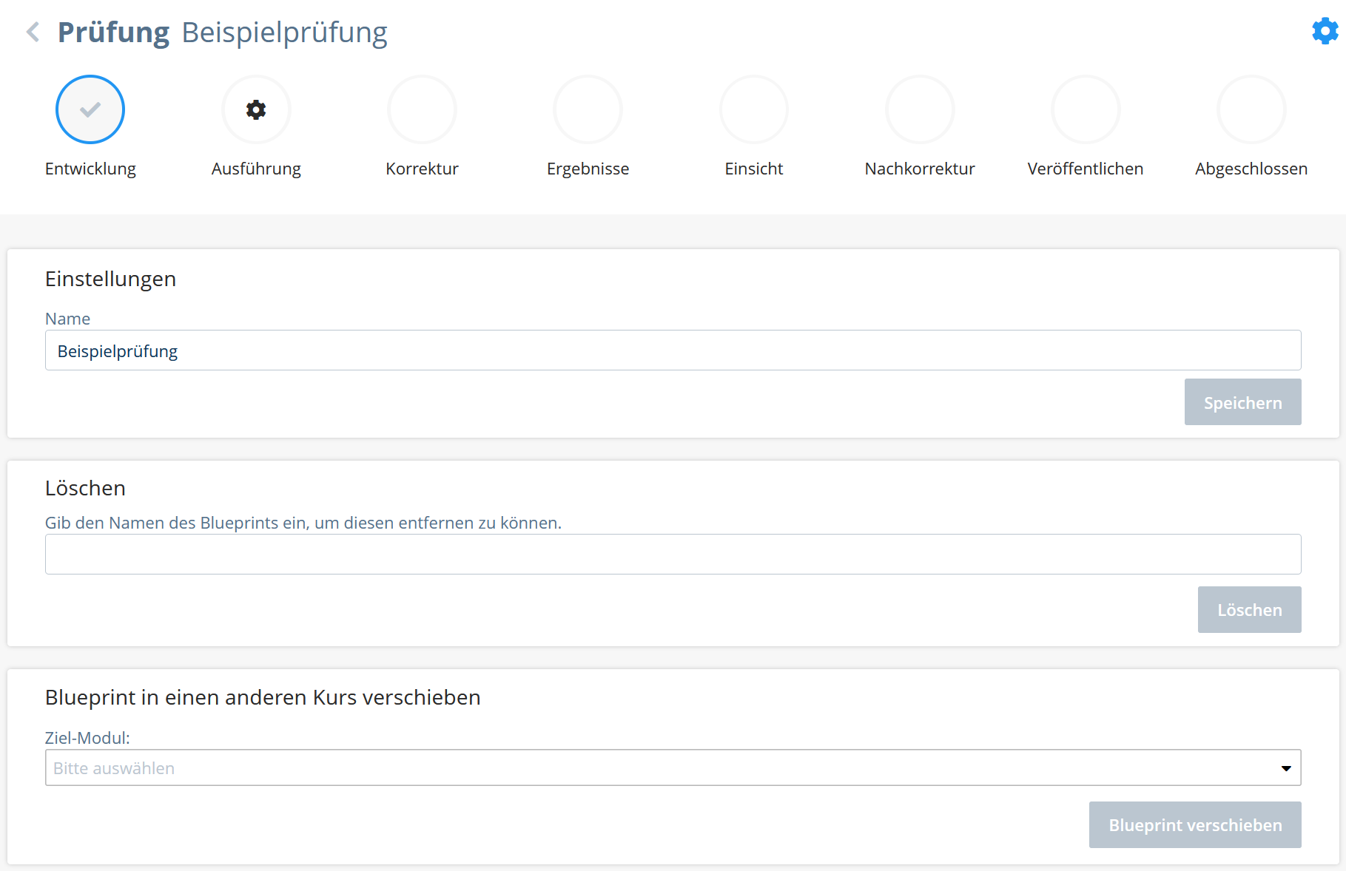The height and width of the screenshot is (871, 1346).
Task: Click the Ziel-Modul label
Action: 87,738
